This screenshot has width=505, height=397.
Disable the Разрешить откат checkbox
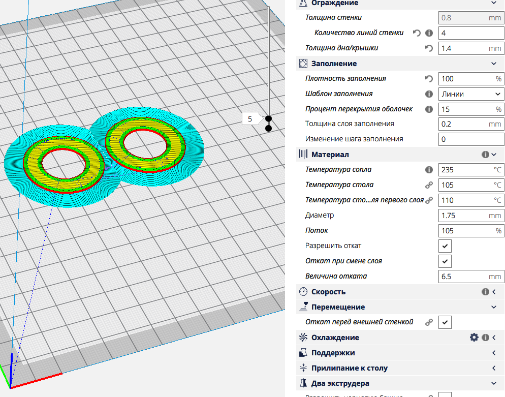point(445,246)
